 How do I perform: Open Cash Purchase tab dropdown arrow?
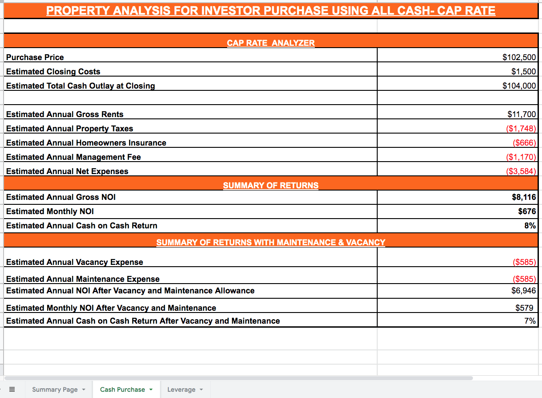tap(151, 390)
